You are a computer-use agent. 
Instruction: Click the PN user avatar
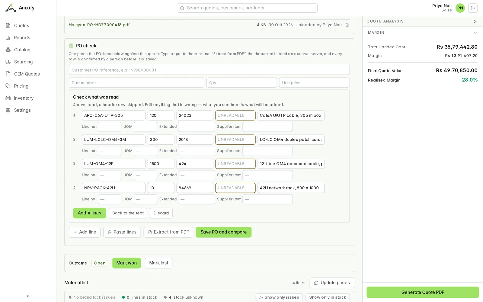click(x=460, y=8)
